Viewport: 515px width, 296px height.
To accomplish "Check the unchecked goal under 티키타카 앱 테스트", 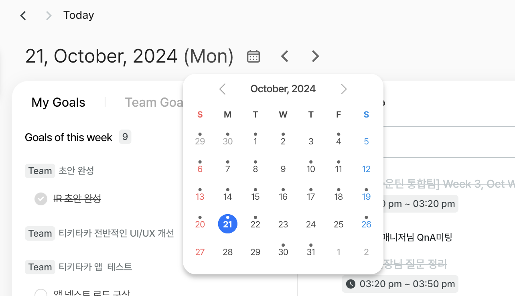I will [x=41, y=293].
